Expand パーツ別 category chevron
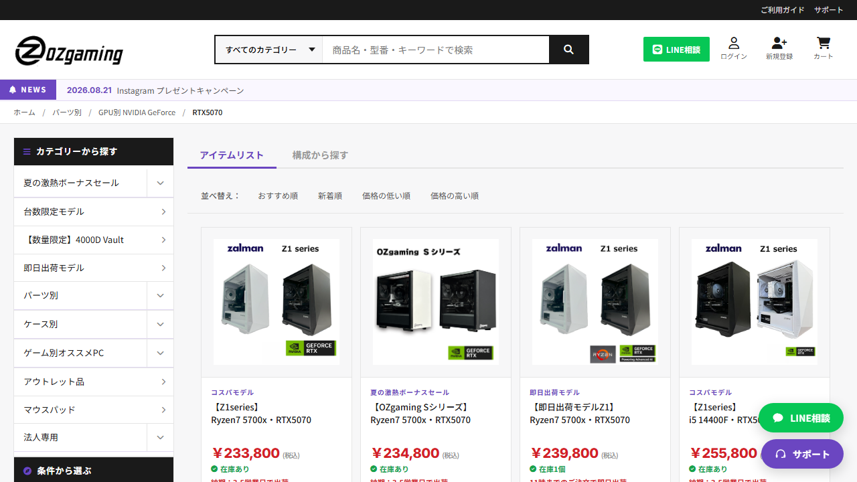The height and width of the screenshot is (482, 857). (160, 295)
